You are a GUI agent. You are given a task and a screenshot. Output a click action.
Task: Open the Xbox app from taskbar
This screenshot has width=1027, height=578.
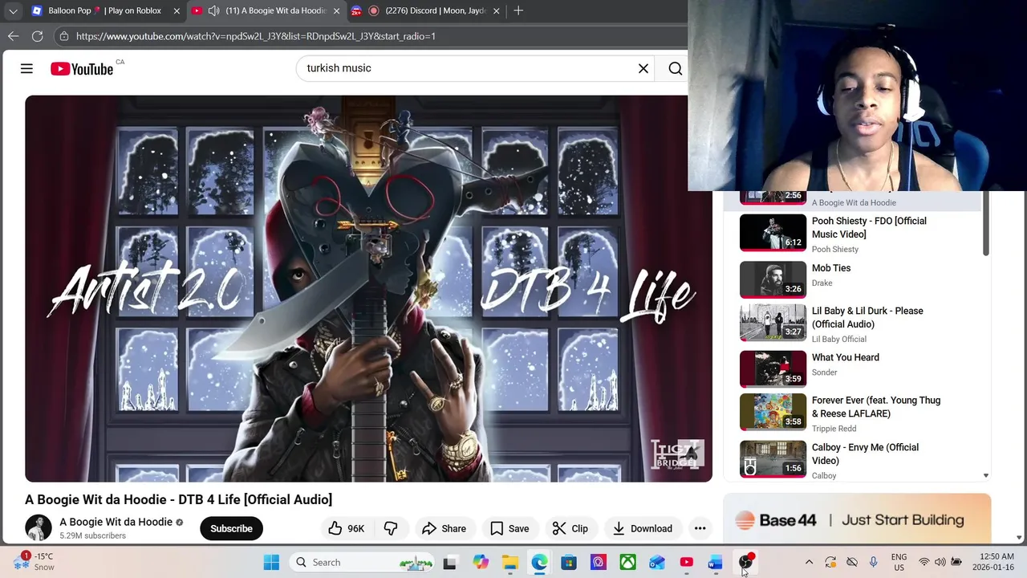pos(627,563)
